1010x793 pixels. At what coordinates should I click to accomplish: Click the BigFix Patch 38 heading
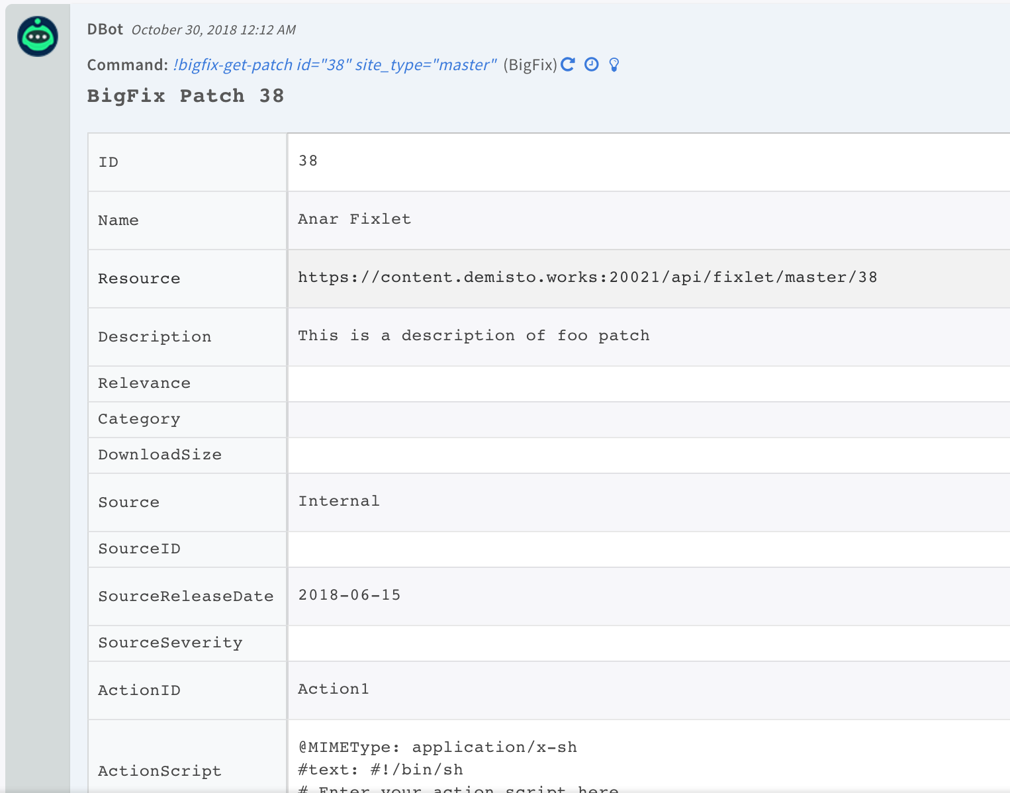pos(185,96)
